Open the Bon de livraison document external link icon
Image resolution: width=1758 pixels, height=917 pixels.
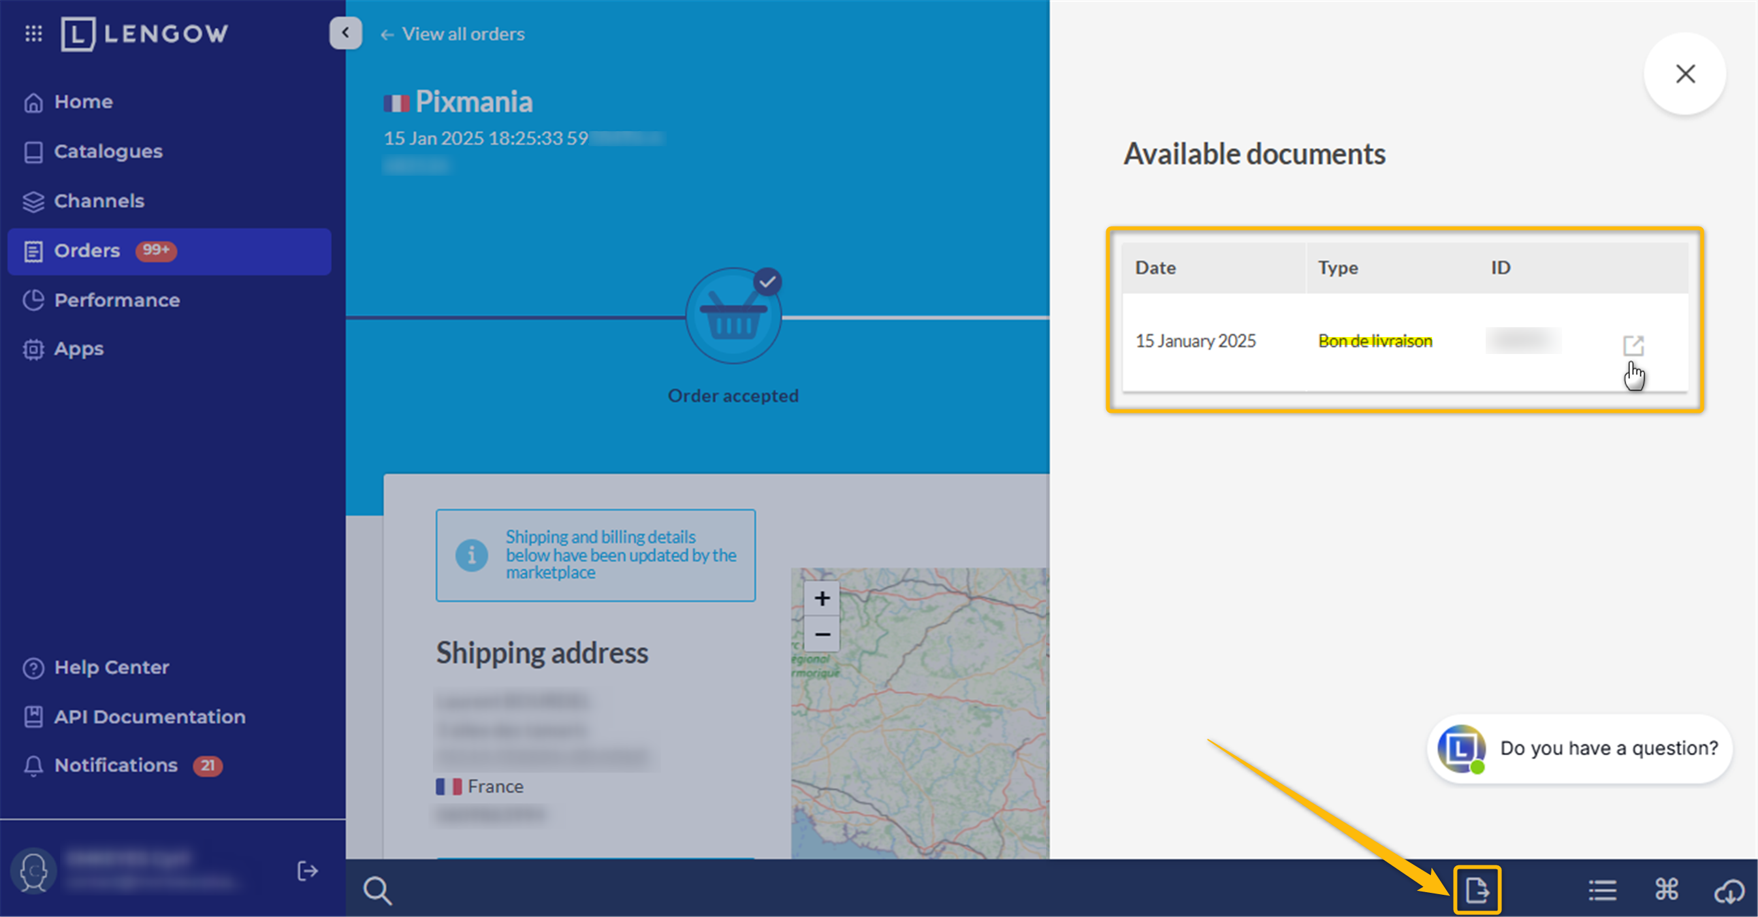coord(1633,346)
